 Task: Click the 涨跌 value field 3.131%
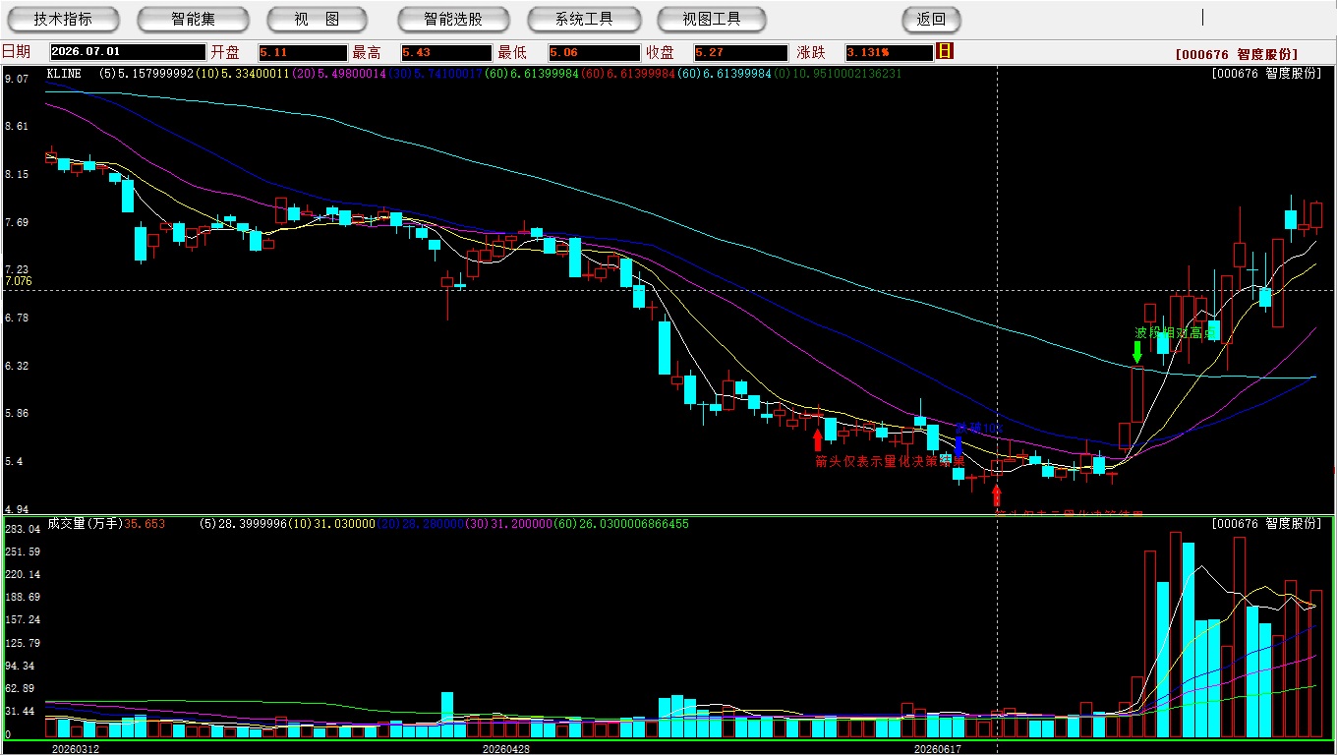click(889, 52)
